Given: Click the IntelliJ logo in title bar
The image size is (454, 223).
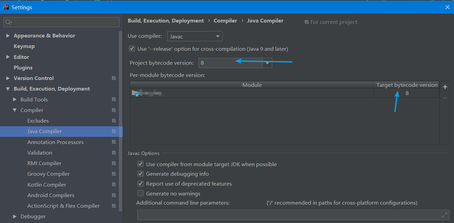Looking at the screenshot, I should pyautogui.click(x=6, y=7).
